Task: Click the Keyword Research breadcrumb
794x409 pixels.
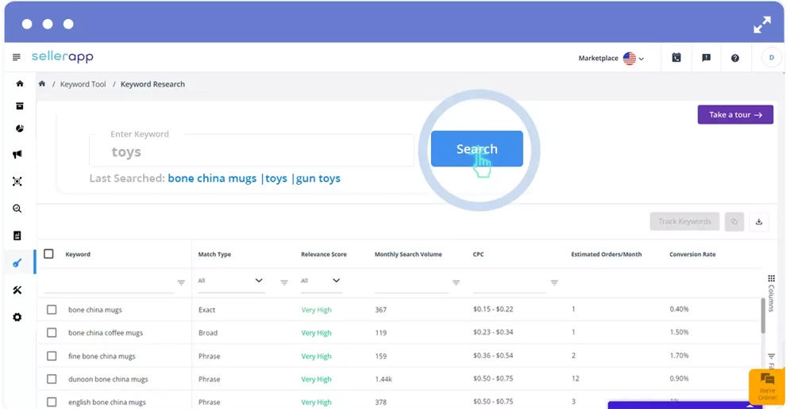Action: tap(152, 84)
